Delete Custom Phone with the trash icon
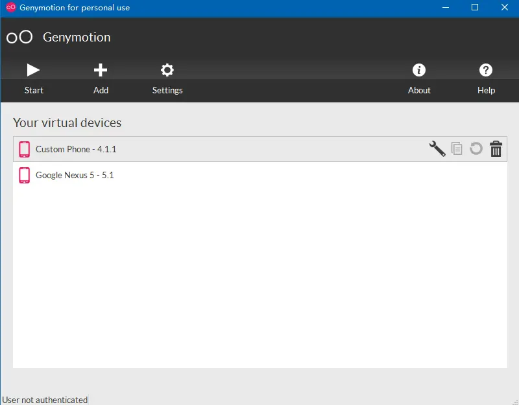Screen dimensions: 519x405 point(496,149)
